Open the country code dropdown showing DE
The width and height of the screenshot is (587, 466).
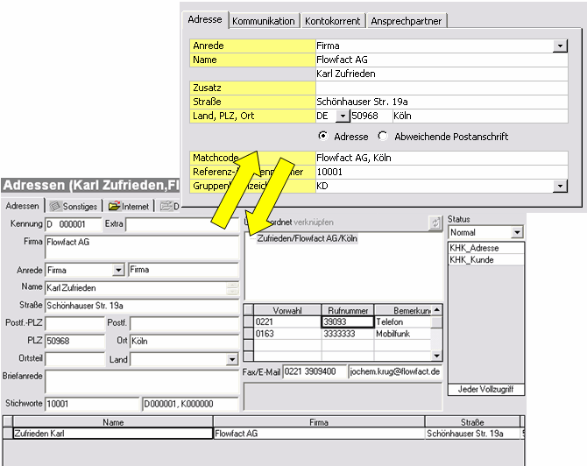click(x=343, y=116)
